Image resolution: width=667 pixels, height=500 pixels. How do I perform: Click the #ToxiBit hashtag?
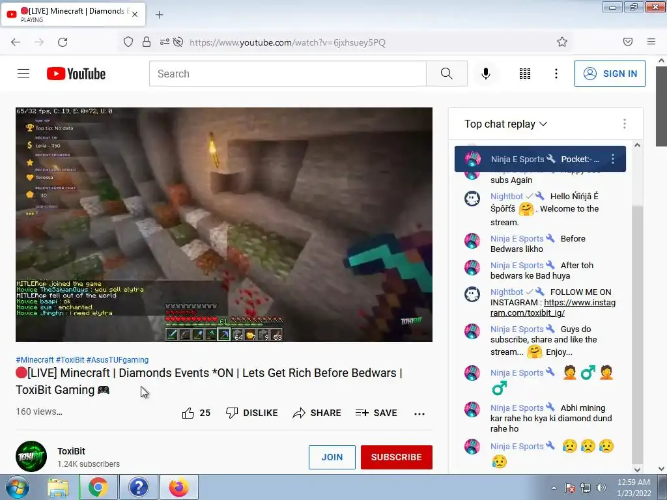[70, 359]
